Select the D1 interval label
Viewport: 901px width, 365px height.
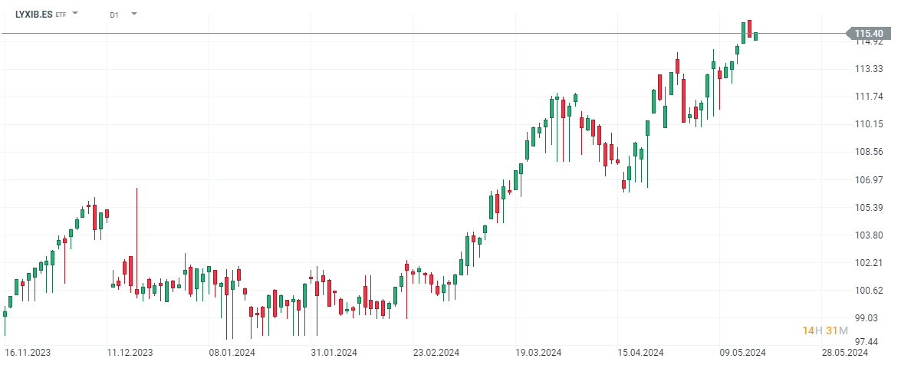coord(114,15)
